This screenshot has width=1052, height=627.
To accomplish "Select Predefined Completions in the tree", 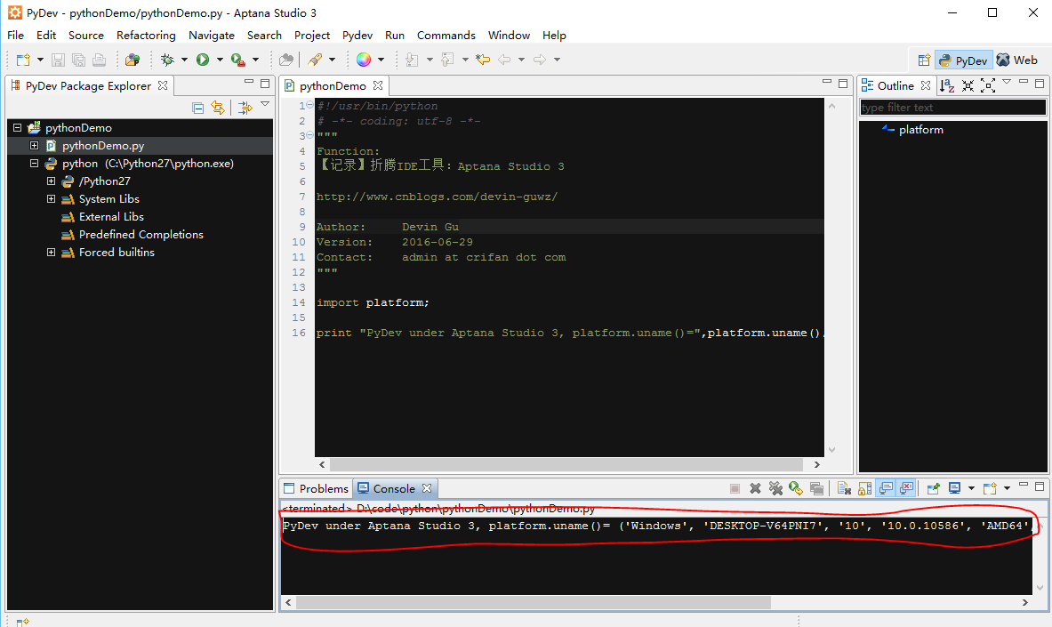I will click(x=141, y=234).
